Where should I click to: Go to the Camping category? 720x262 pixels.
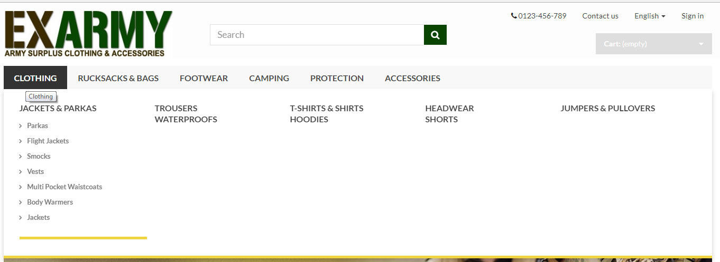pos(269,78)
